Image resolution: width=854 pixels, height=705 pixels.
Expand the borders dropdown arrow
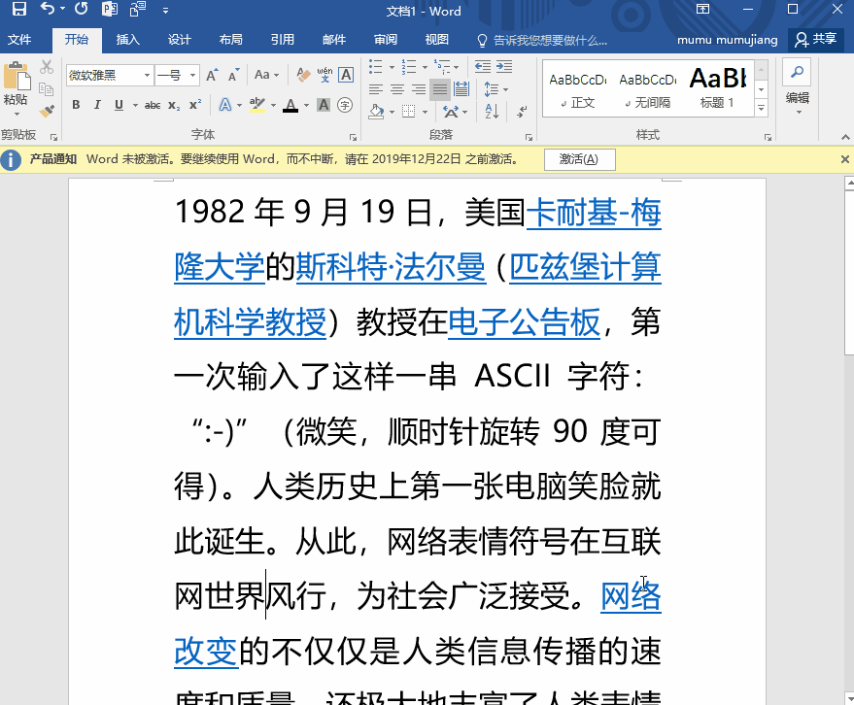425,112
